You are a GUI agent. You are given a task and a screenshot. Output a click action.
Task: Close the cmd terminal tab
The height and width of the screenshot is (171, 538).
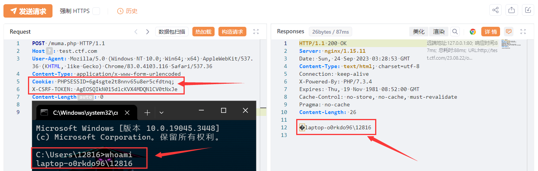[x=128, y=112]
